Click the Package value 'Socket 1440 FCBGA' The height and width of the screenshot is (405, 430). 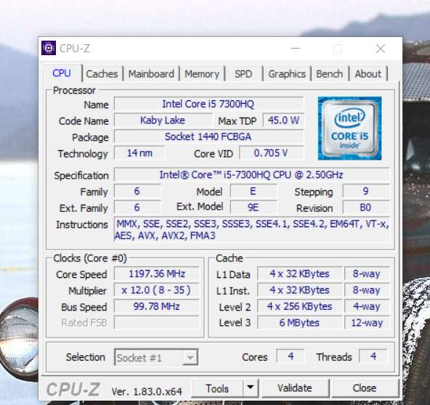pos(208,136)
